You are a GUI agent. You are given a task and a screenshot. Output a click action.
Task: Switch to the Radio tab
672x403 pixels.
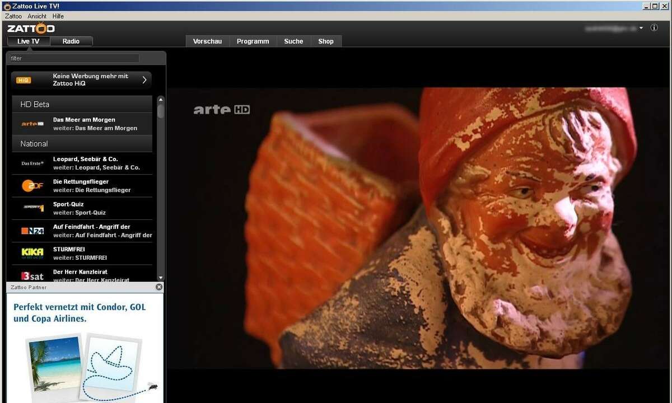click(x=71, y=41)
